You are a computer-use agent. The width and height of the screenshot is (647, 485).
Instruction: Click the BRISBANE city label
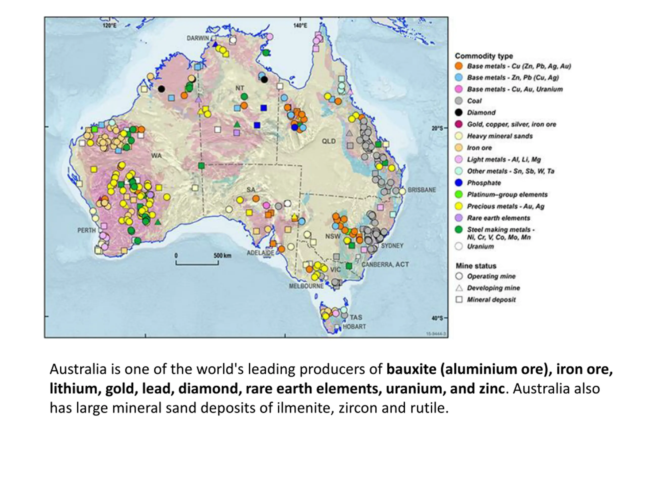[422, 190]
